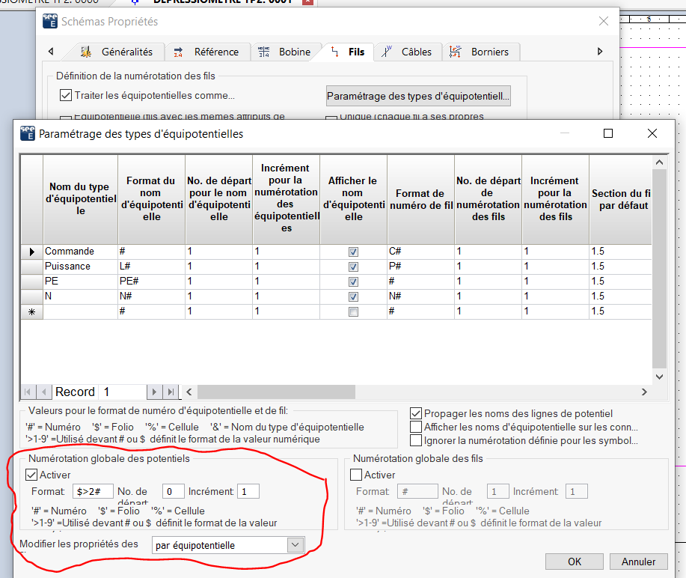This screenshot has width=686, height=578.
Task: Toggle Propager les noms des lignes de potentiel
Action: [416, 413]
